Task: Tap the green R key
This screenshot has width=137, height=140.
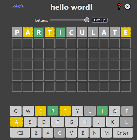Action: pos(53,111)
